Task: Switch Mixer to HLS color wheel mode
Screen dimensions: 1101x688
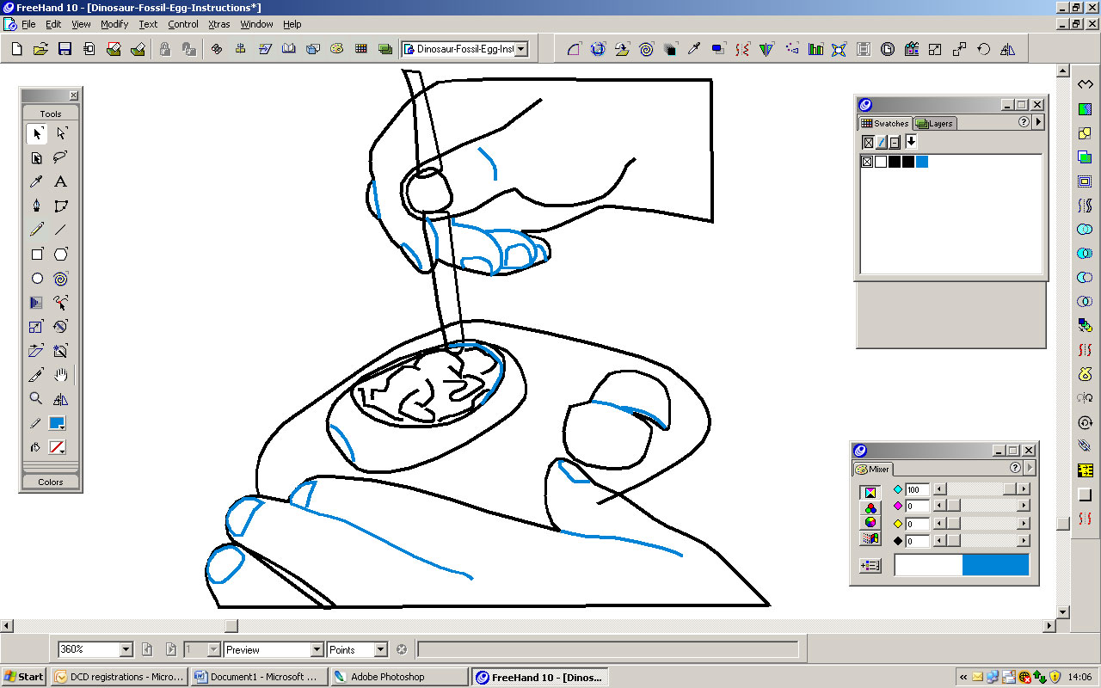Action: click(x=870, y=522)
